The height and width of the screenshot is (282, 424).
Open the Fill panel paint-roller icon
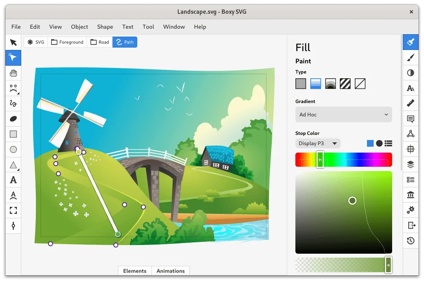(x=411, y=42)
